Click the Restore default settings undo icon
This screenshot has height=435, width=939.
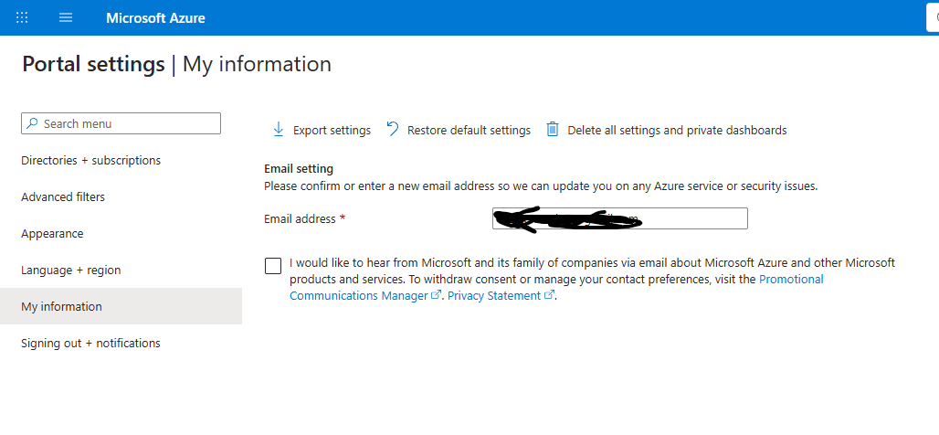click(393, 129)
